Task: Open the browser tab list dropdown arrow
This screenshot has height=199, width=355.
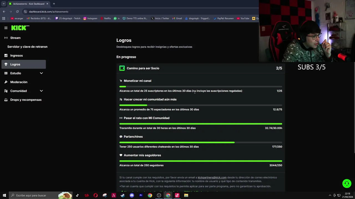Action: pyautogui.click(x=4, y=4)
